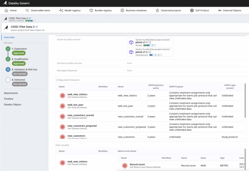Open workflow step 2. Qualification

20,59
